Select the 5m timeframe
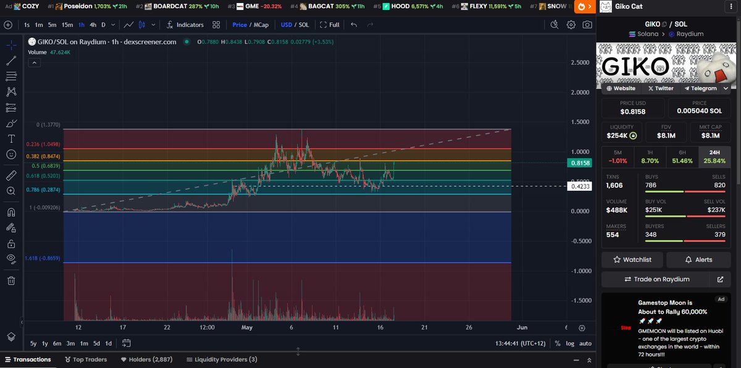Screen dimensions: 741x368 pos(52,25)
